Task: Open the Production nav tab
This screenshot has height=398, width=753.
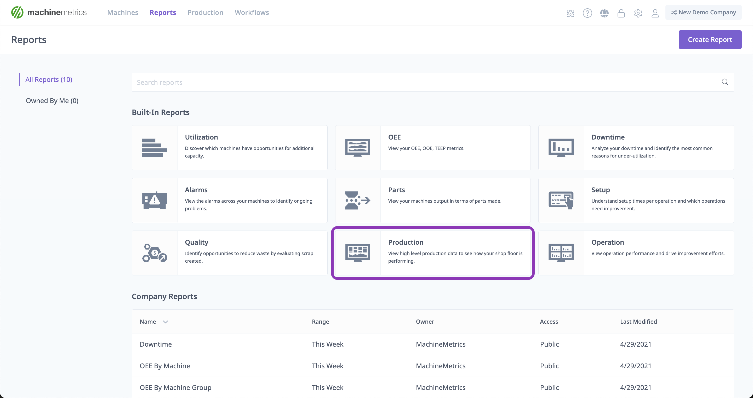Action: (x=205, y=13)
